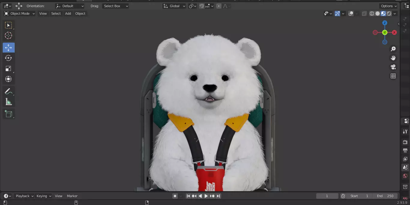Expand the Options dropdown
Image resolution: width=410 pixels, height=205 pixels.
(x=389, y=6)
